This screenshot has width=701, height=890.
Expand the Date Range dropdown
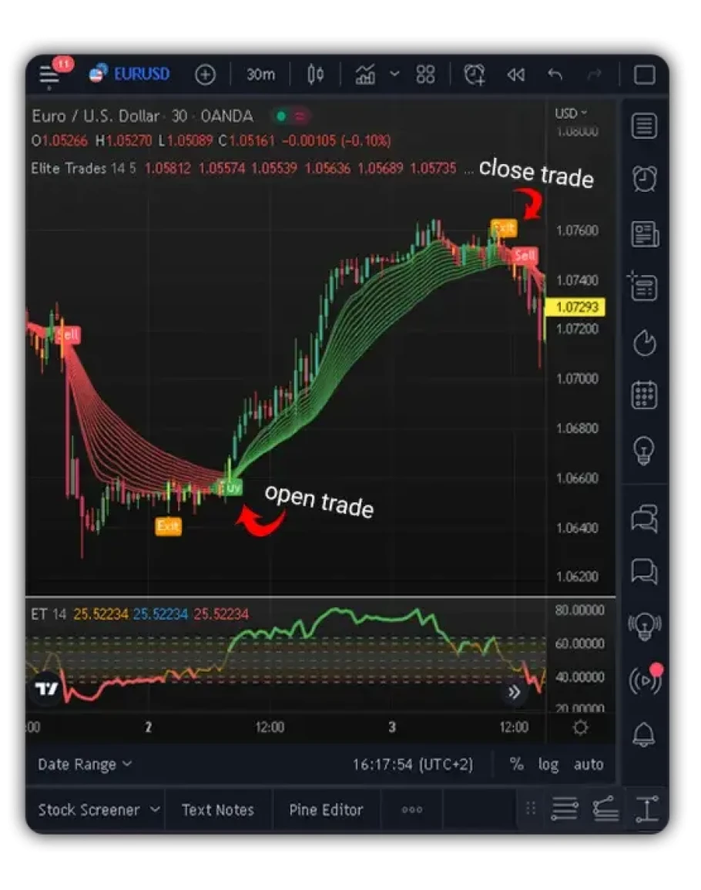tap(85, 764)
